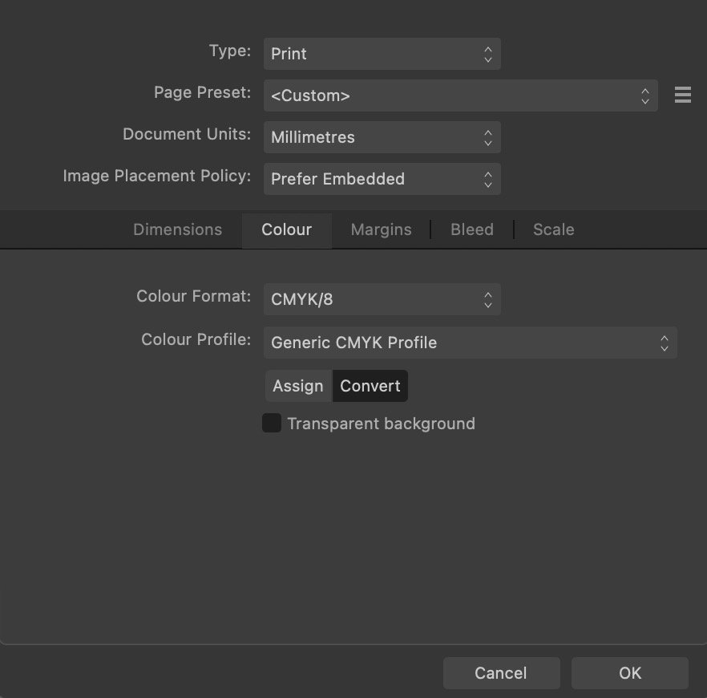Open the Document Units Millimetres dropdown
Image resolution: width=707 pixels, height=698 pixels.
click(x=382, y=137)
